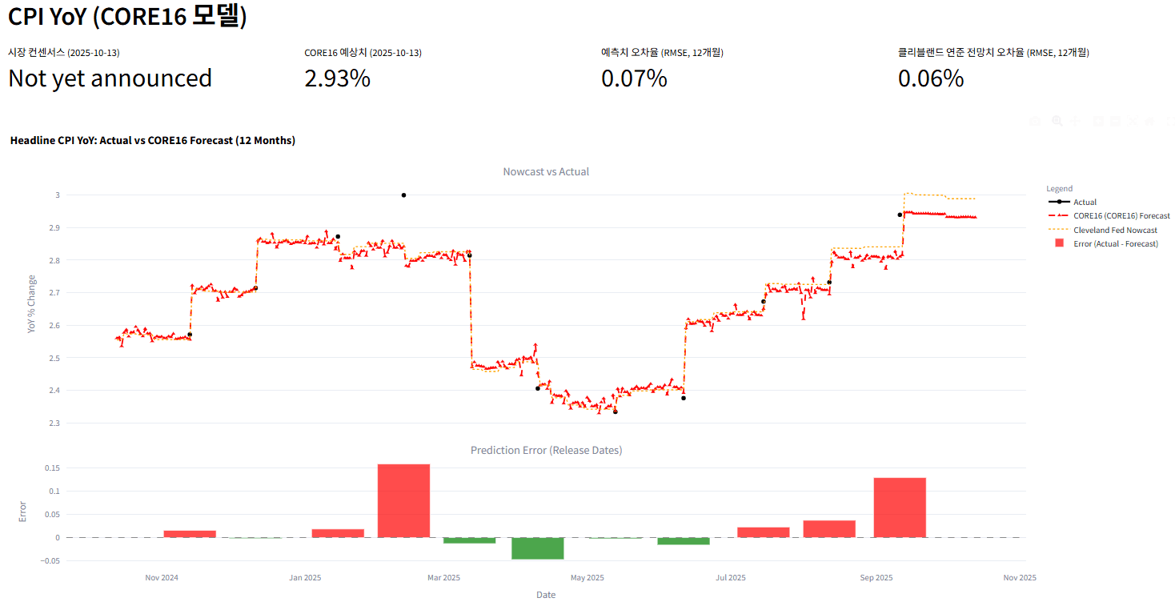The width and height of the screenshot is (1175, 602).
Task: Click the CORE16 forecast value 2.93%
Action: pos(337,78)
